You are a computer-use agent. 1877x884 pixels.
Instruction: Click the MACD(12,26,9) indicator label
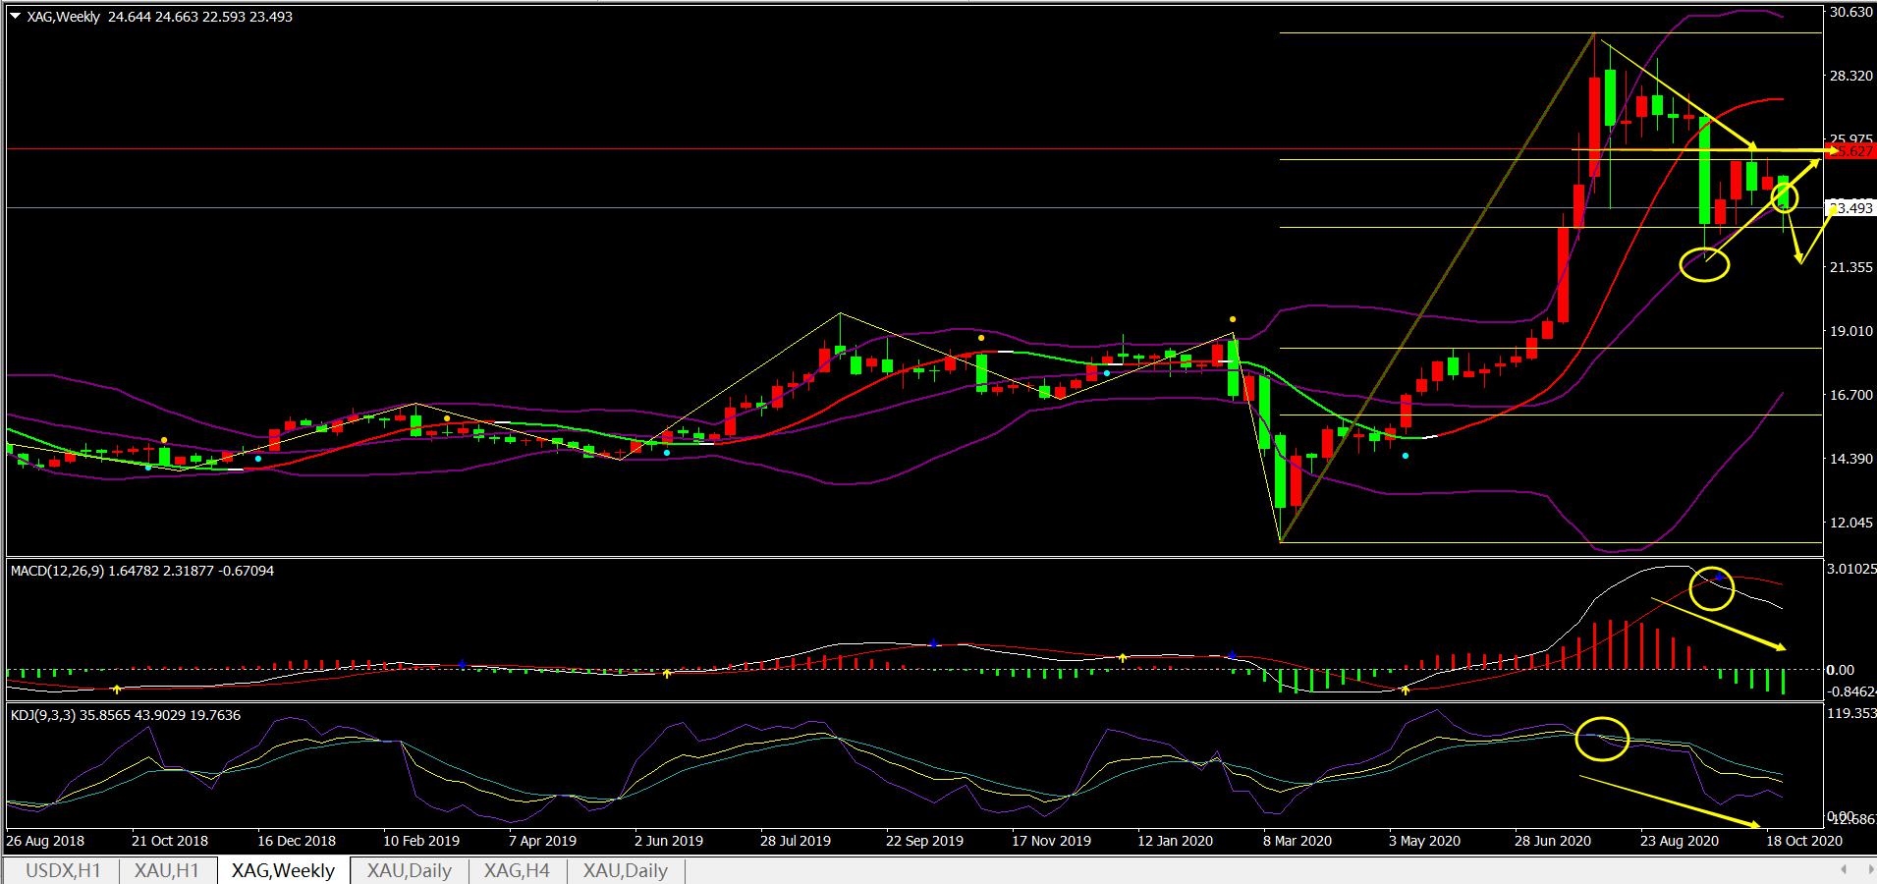click(142, 570)
